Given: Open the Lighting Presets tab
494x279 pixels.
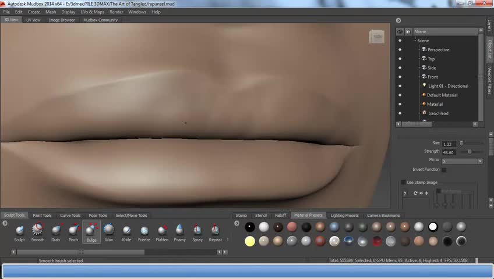Looking at the screenshot, I should point(345,215).
